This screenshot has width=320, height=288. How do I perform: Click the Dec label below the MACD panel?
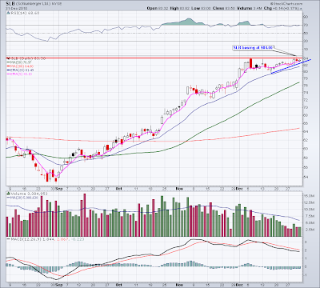(239, 285)
